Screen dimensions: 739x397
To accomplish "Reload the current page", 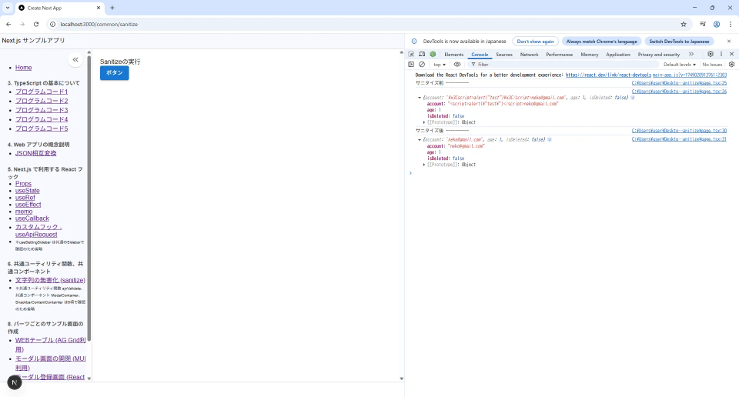I will pyautogui.click(x=36, y=24).
